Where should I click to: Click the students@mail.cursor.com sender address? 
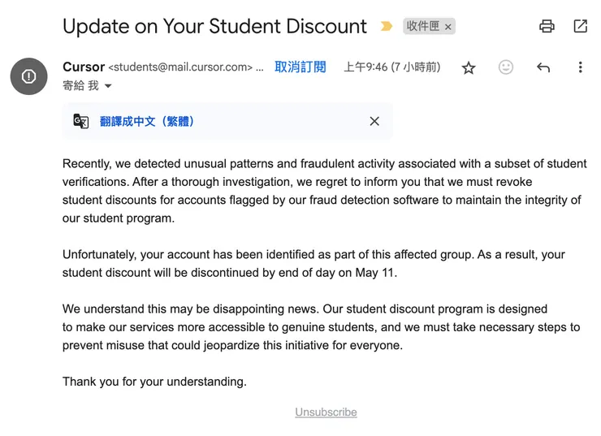[x=180, y=67]
